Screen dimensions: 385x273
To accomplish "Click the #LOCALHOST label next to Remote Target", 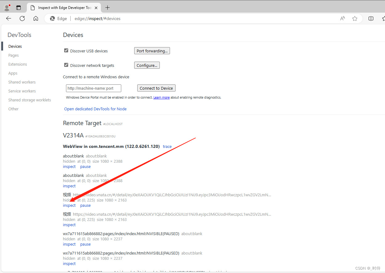I will (113, 124).
